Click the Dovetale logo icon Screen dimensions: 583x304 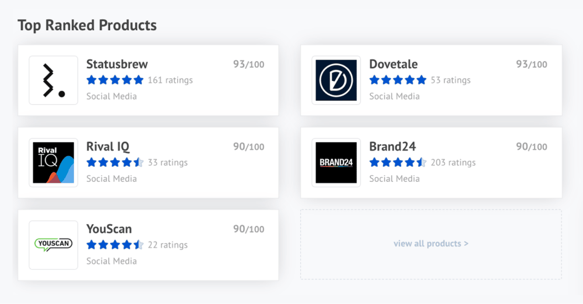tap(336, 80)
